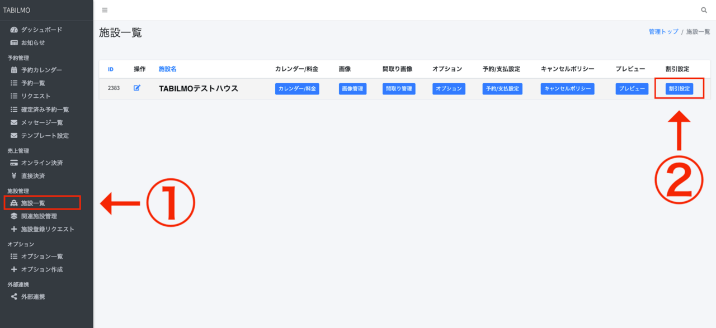
Task: Click the キャンセルポリシー button
Action: 567,89
